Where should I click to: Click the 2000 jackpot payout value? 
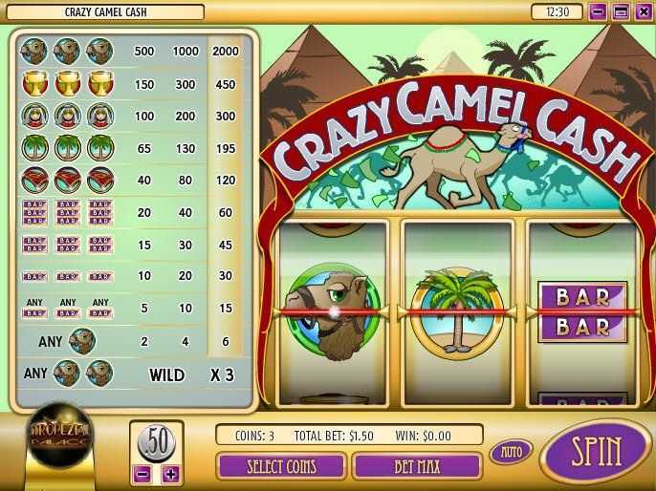[226, 51]
